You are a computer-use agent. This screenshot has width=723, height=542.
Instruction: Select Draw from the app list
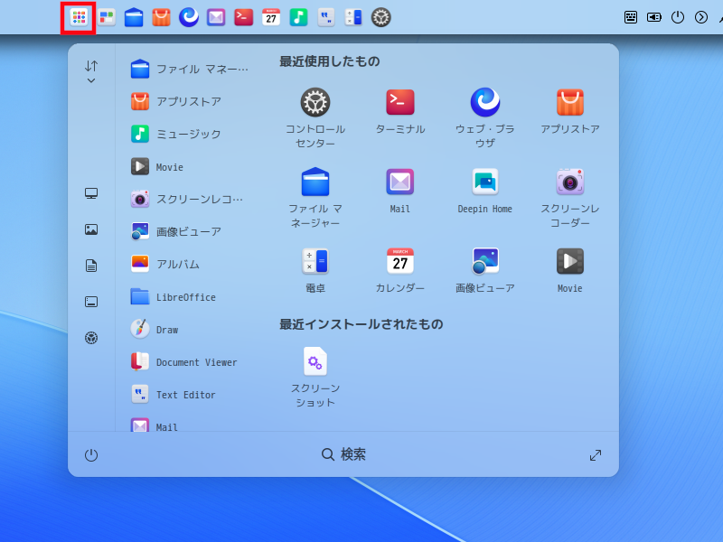pyautogui.click(x=167, y=330)
